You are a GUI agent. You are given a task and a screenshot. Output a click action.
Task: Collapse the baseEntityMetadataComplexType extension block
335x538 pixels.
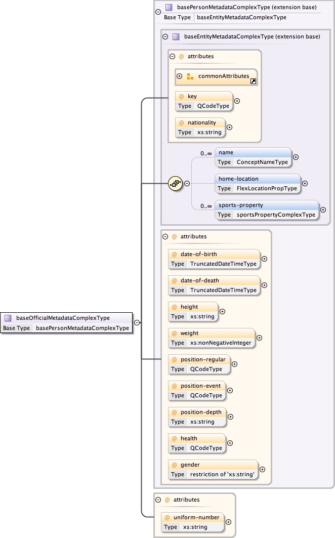coord(165,36)
